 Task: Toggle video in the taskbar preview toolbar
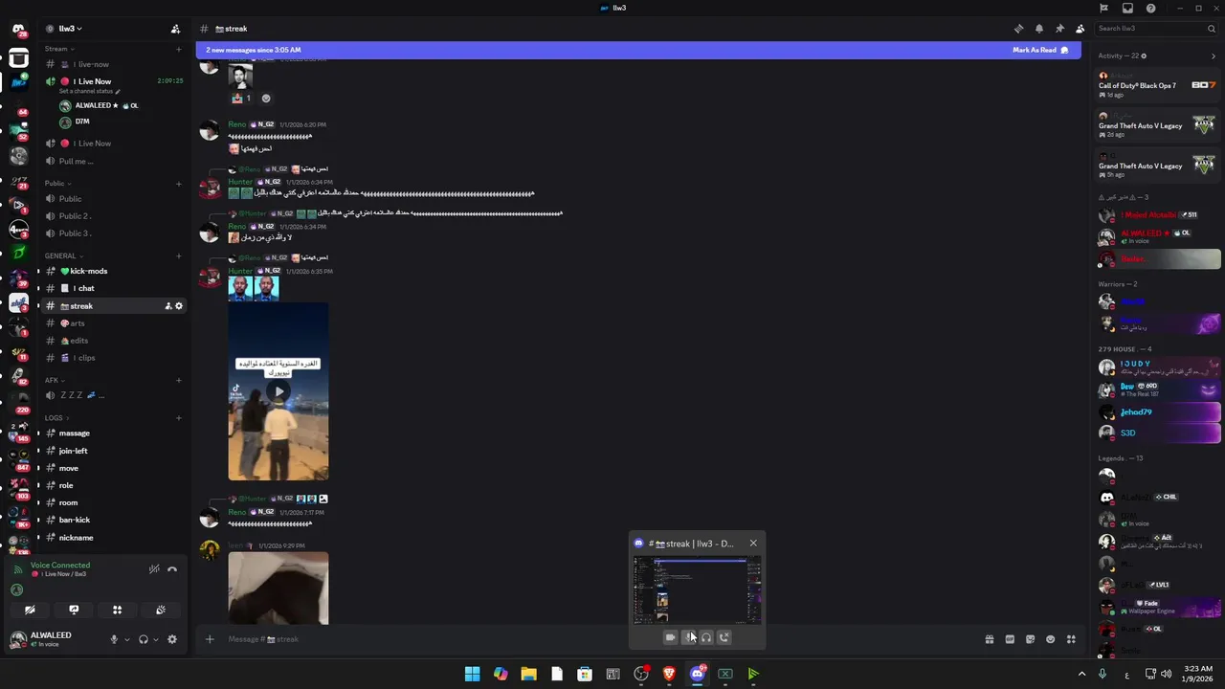(670, 637)
